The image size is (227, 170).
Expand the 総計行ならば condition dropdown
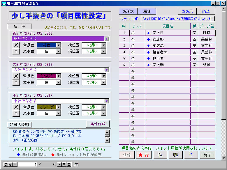pos(106,38)
